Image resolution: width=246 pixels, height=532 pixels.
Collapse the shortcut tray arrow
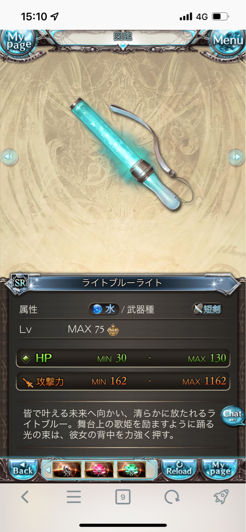tap(47, 470)
